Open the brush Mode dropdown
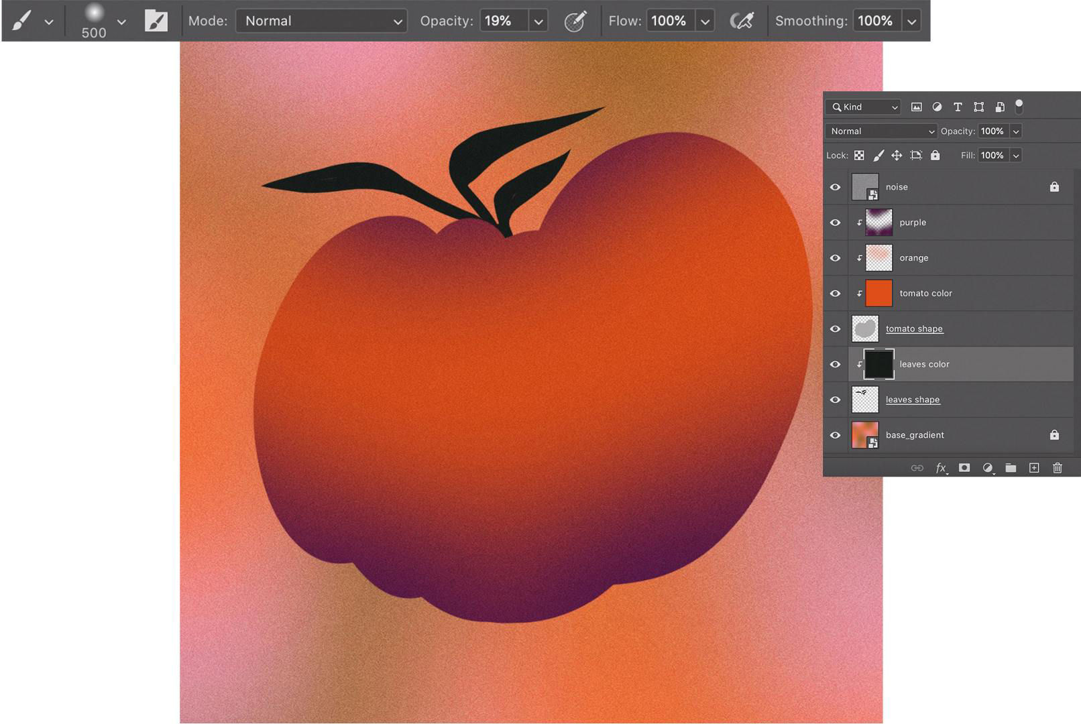1081x724 pixels. click(321, 21)
